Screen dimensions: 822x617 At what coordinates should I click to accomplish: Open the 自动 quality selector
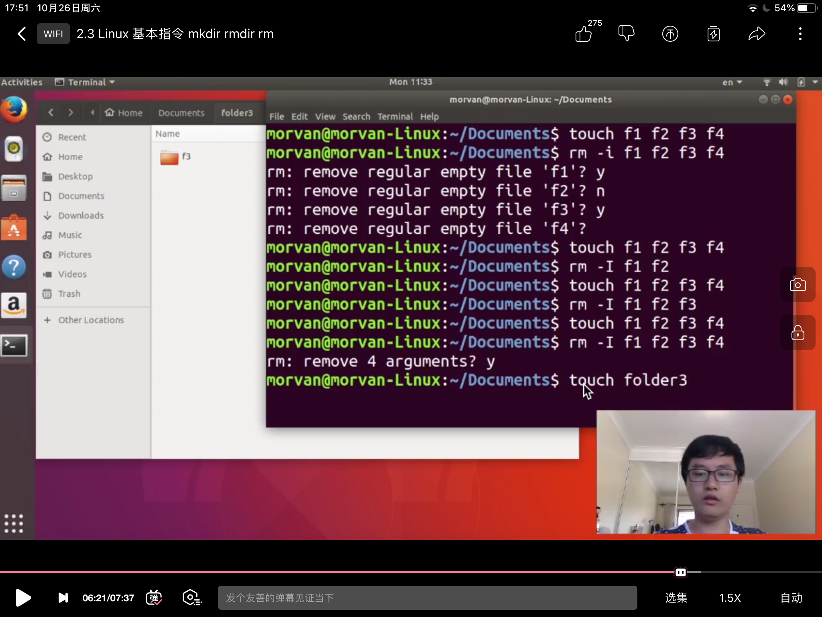click(x=791, y=598)
